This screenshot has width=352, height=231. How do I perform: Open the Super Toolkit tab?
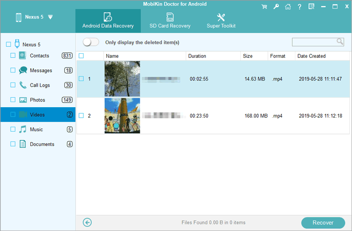221,21
